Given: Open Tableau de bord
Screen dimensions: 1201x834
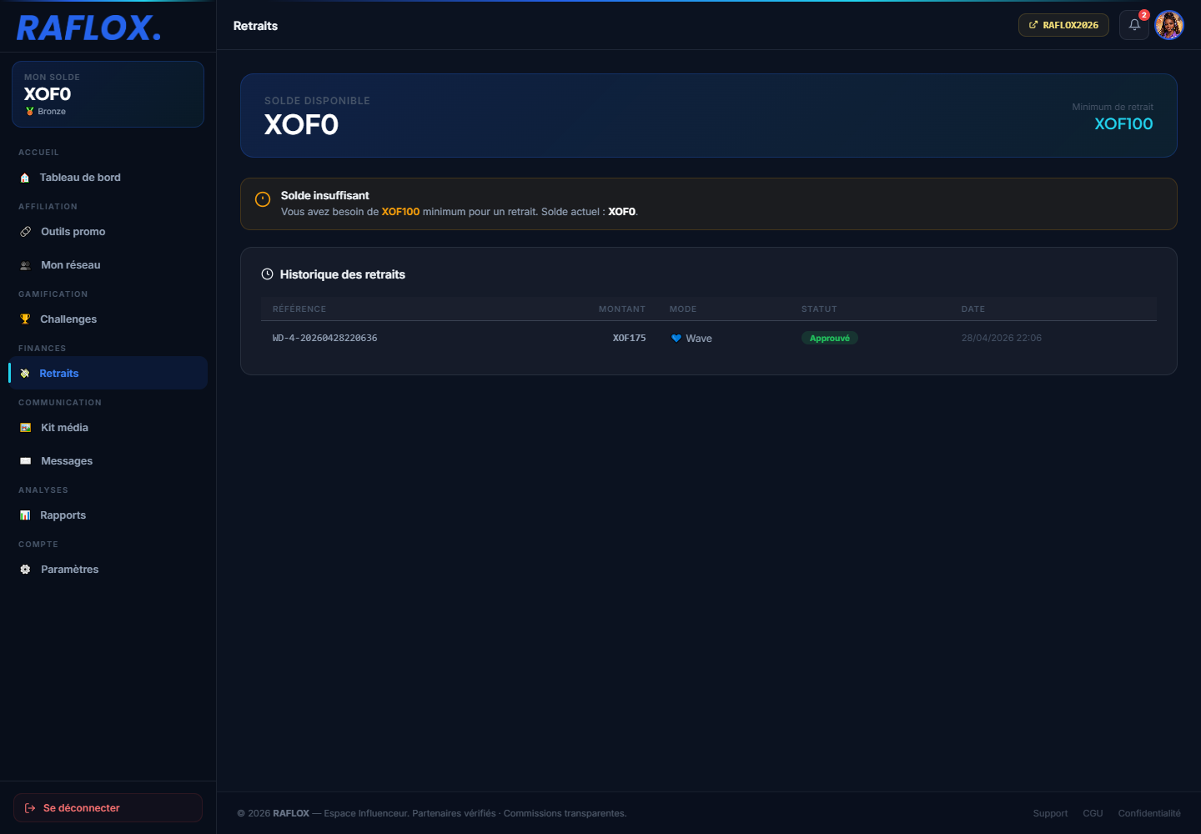Looking at the screenshot, I should coord(108,178).
